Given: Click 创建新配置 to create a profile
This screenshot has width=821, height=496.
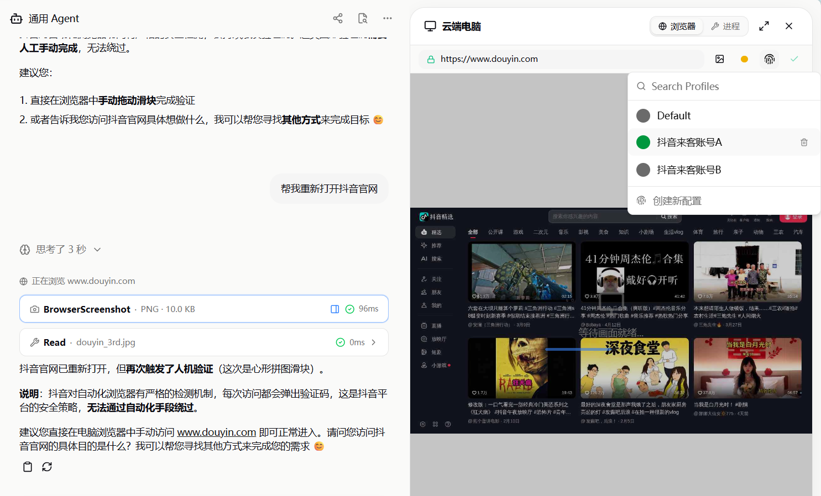Looking at the screenshot, I should 724,200.
